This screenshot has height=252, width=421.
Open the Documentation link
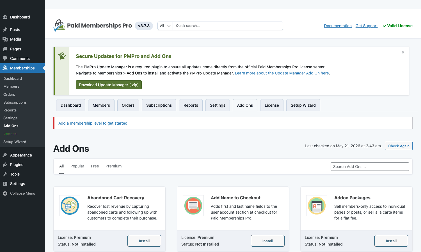coord(338,26)
